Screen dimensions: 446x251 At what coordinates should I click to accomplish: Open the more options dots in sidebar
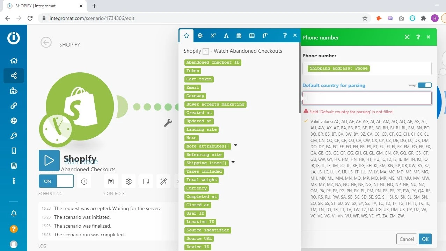pos(14,181)
